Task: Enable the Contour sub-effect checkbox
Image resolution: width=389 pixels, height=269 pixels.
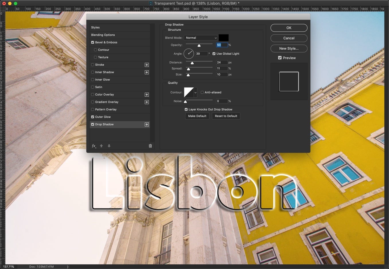Action: [x=95, y=50]
